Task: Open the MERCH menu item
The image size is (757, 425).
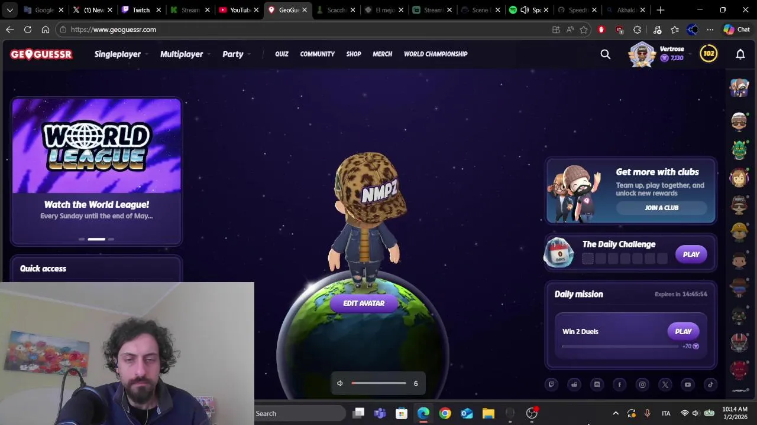Action: [382, 54]
